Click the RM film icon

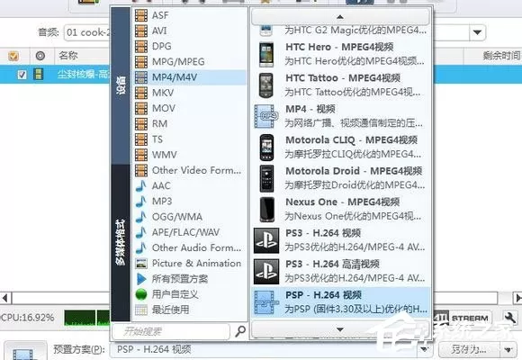[141, 123]
